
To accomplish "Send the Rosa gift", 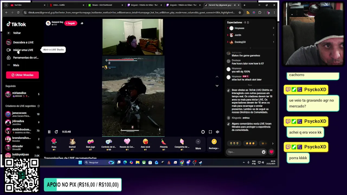I will click(54, 144).
